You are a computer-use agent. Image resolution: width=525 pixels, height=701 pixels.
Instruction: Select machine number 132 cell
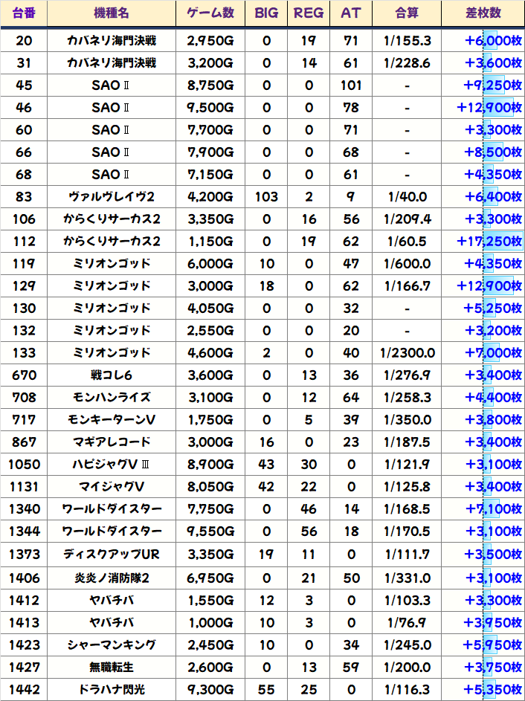pyautogui.click(x=24, y=331)
